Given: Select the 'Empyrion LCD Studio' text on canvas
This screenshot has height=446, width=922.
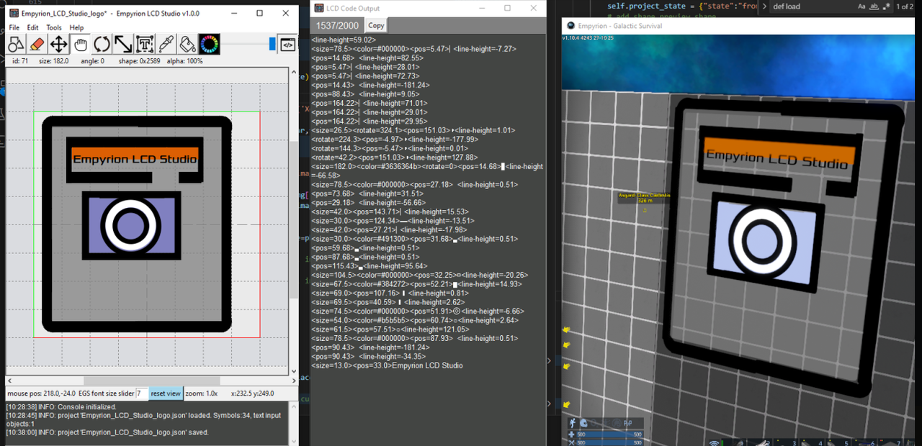Looking at the screenshot, I should pyautogui.click(x=135, y=159).
